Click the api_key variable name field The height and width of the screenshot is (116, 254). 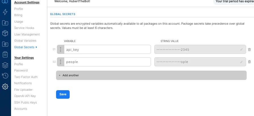pos(107,49)
